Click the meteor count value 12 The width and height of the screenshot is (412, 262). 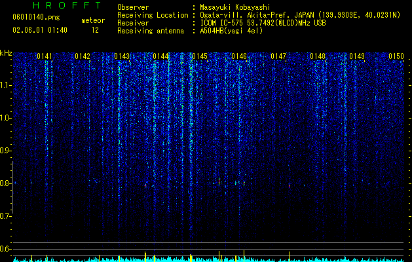[x=95, y=30]
